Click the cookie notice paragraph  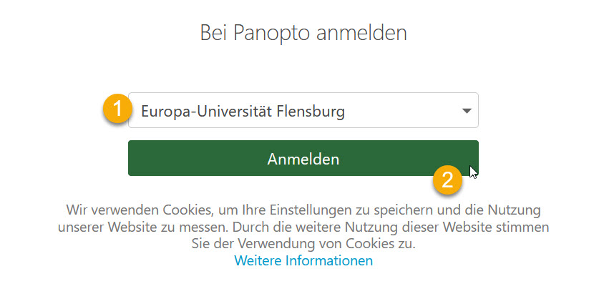tap(303, 227)
